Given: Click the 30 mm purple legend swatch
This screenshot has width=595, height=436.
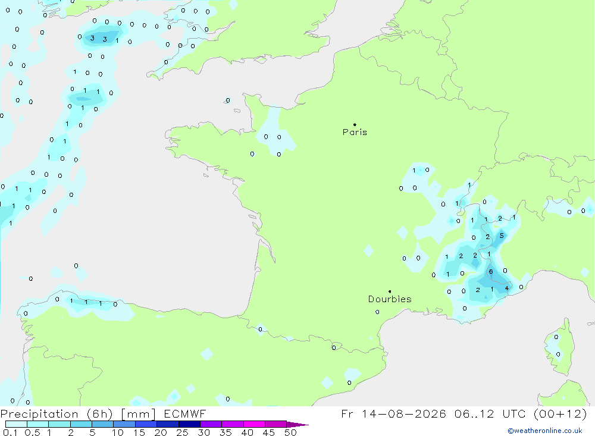Looking at the screenshot, I should (211, 424).
